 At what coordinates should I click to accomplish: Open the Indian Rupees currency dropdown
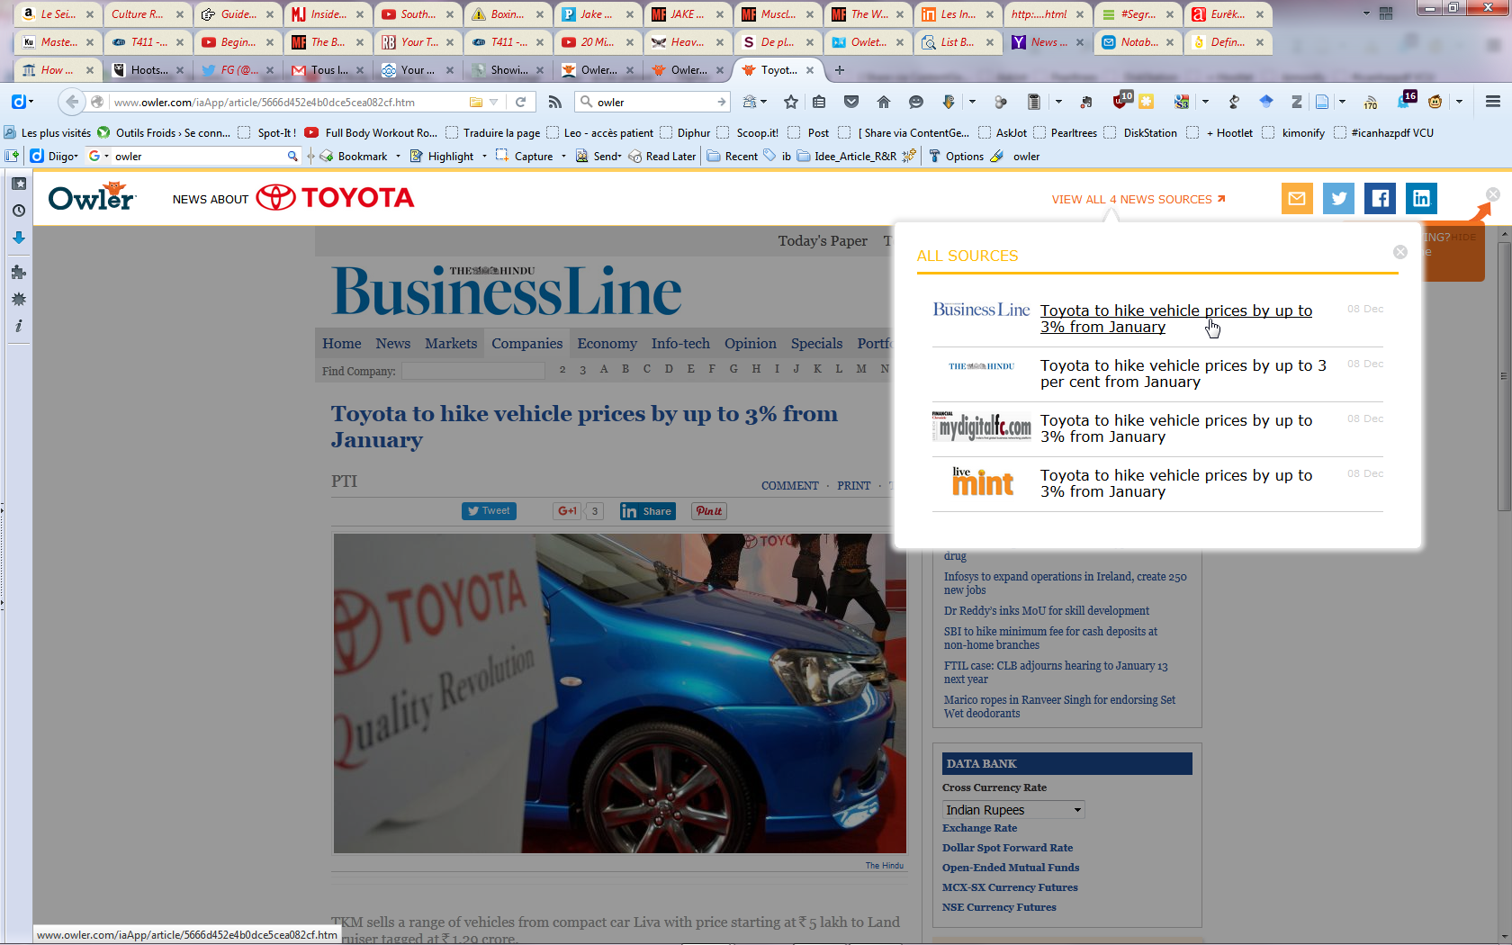tap(1013, 809)
